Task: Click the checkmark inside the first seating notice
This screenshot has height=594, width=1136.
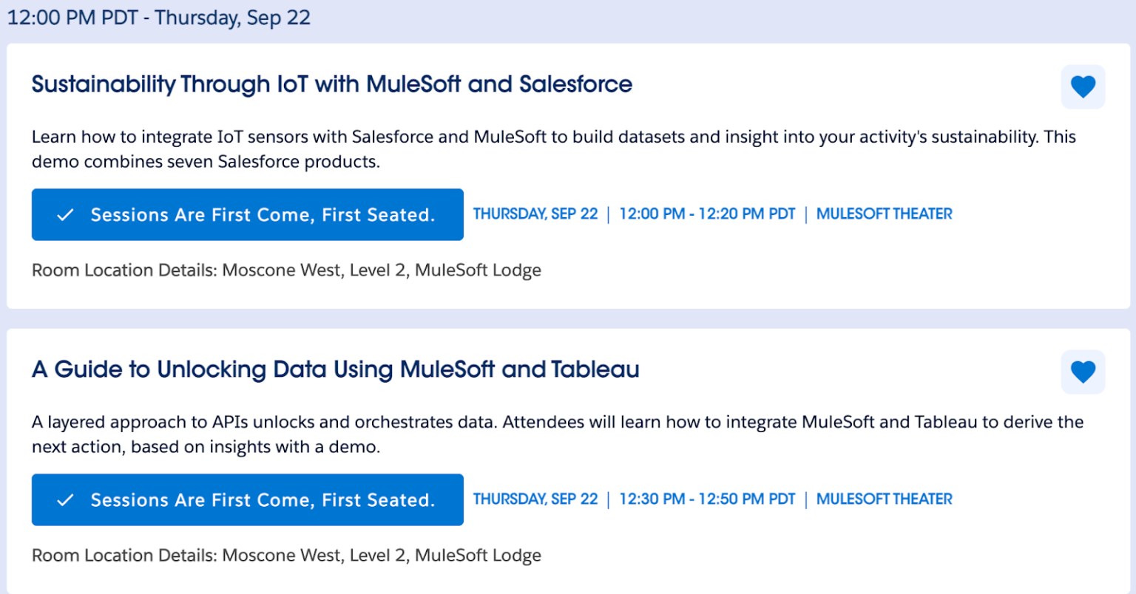Action: point(65,214)
